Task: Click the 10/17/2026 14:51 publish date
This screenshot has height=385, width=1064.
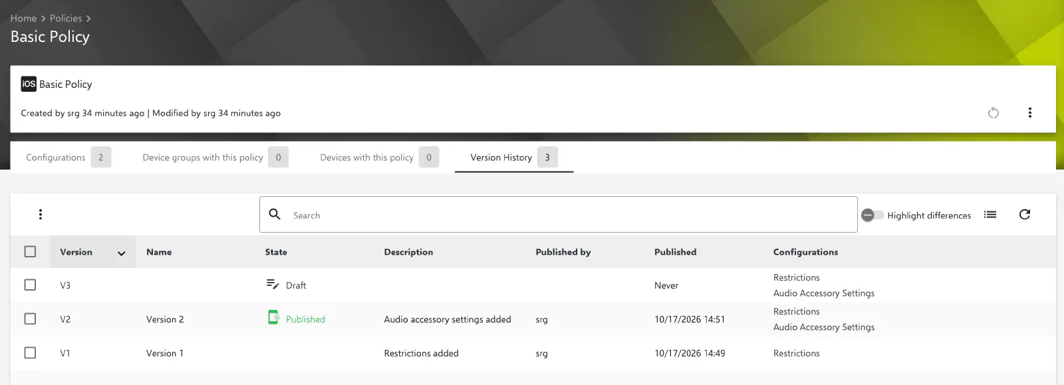Action: point(690,319)
